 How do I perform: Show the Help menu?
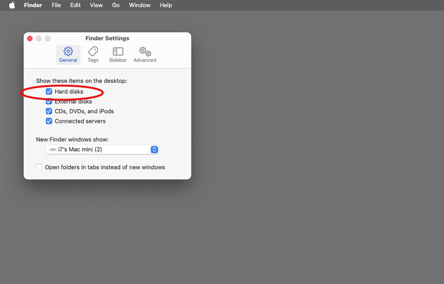[166, 5]
